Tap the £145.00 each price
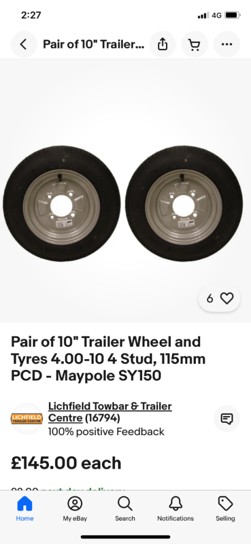 coord(66,463)
